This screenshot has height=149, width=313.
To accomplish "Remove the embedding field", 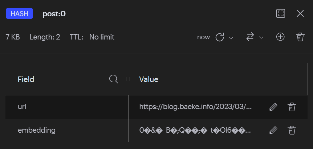I will tap(292, 130).
